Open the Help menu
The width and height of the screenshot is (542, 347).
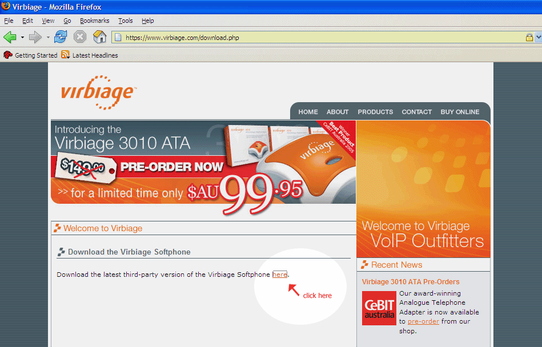(x=147, y=21)
